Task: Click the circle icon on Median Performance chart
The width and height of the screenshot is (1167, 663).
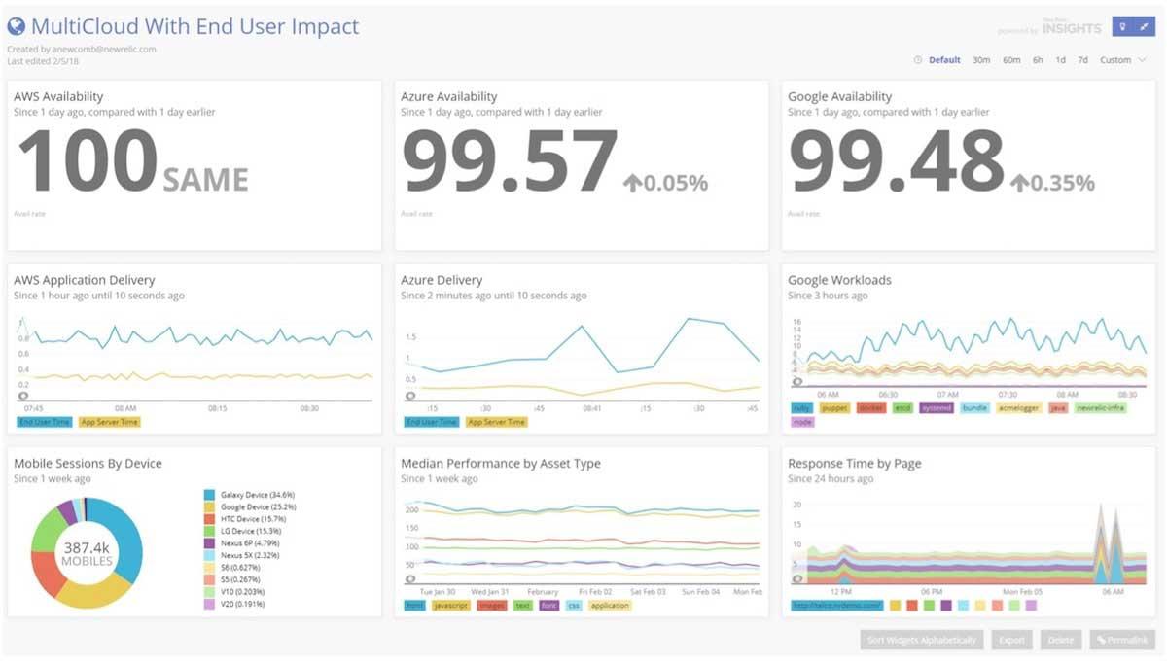Action: [x=410, y=579]
